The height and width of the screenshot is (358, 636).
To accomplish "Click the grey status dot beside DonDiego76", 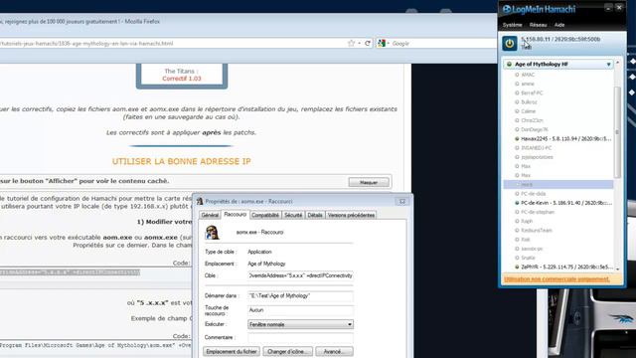I will [517, 129].
